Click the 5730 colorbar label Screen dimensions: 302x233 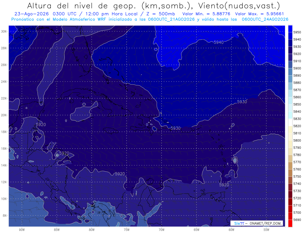click(x=297, y=191)
